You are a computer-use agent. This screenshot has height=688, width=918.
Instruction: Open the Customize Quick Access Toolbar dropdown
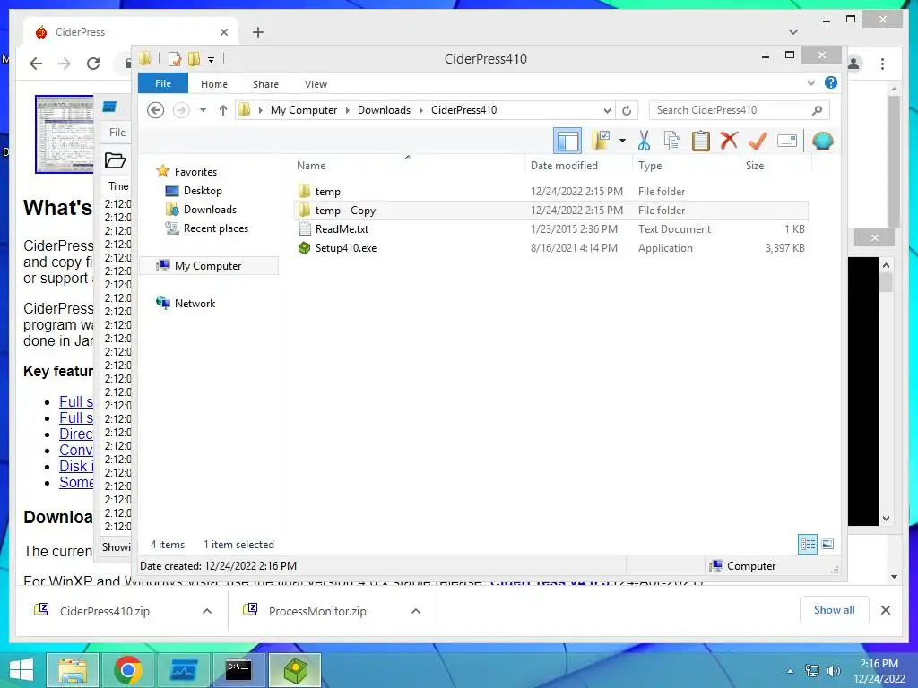[211, 59]
